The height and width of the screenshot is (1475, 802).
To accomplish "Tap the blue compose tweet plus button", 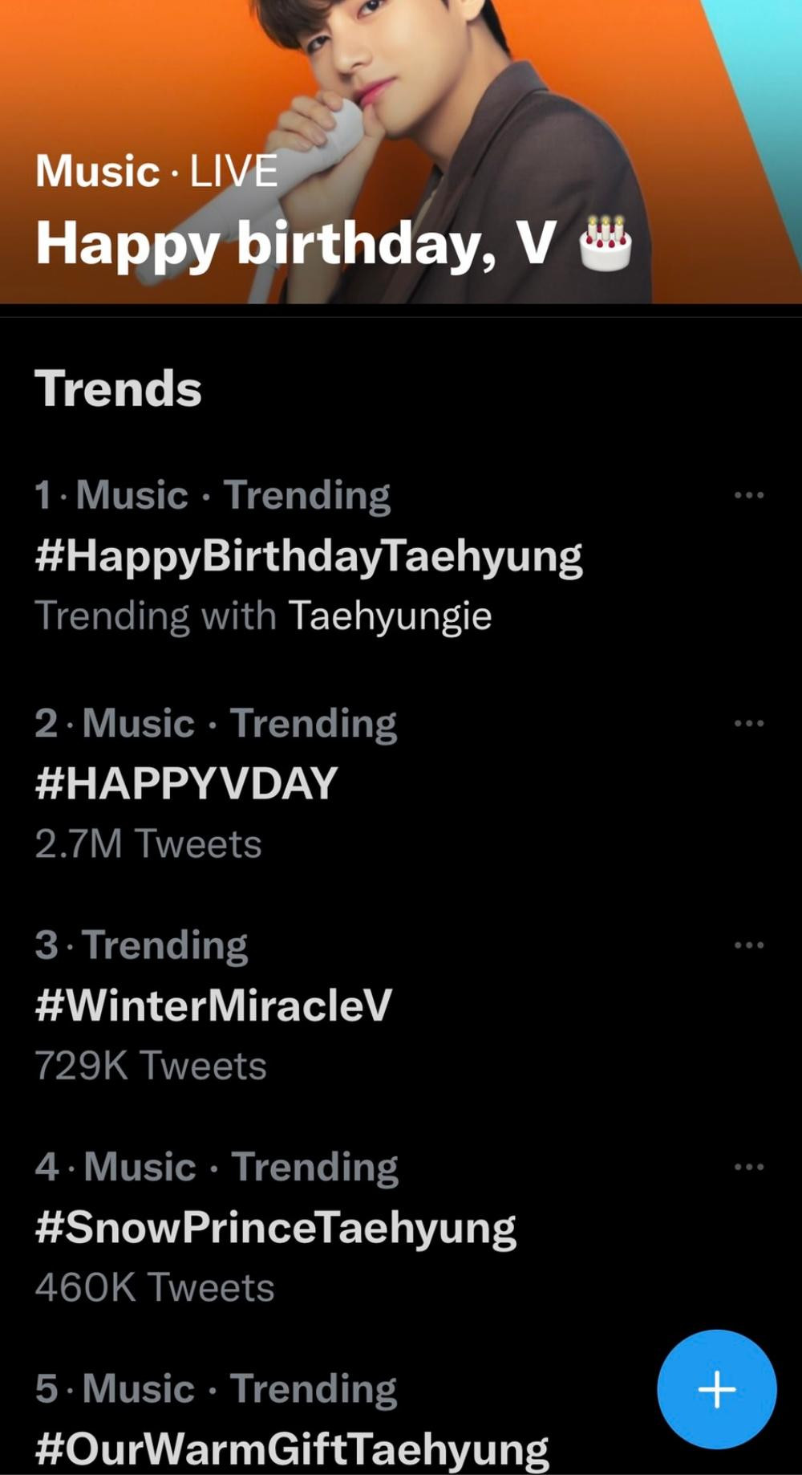I will coord(716,1389).
